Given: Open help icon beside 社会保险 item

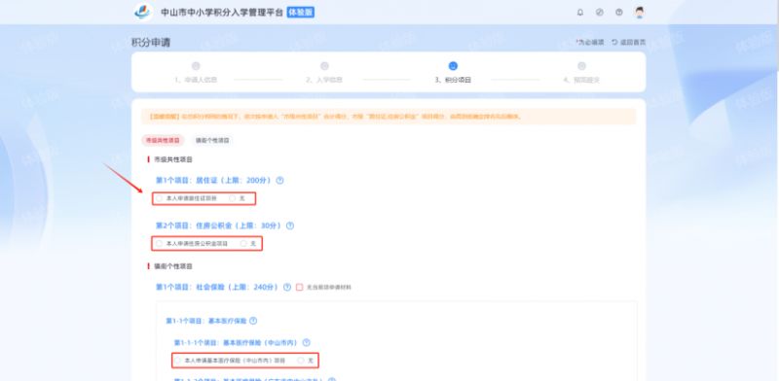Looking at the screenshot, I should [x=286, y=288].
